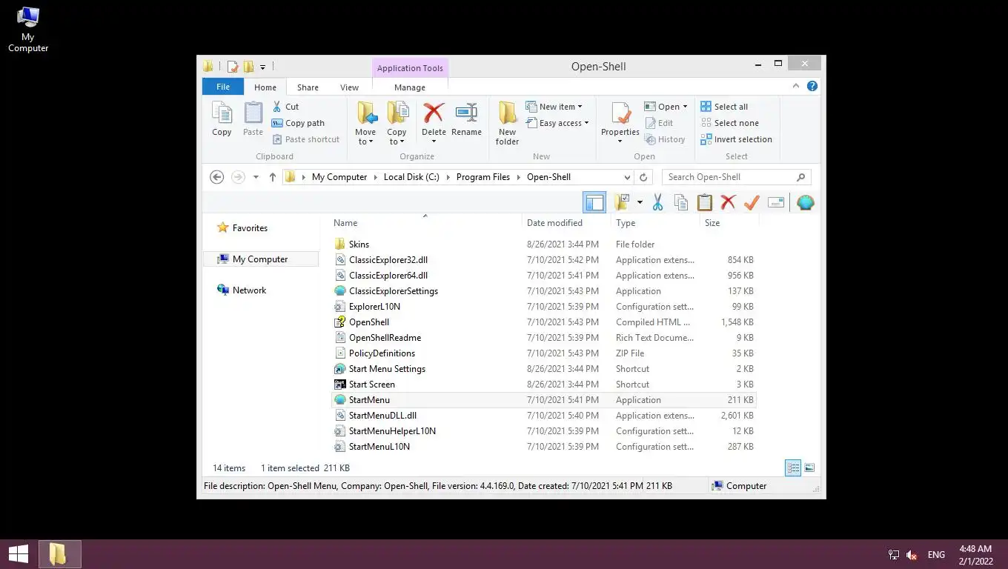The height and width of the screenshot is (569, 1008).
Task: Open the File tab
Action: 223,87
